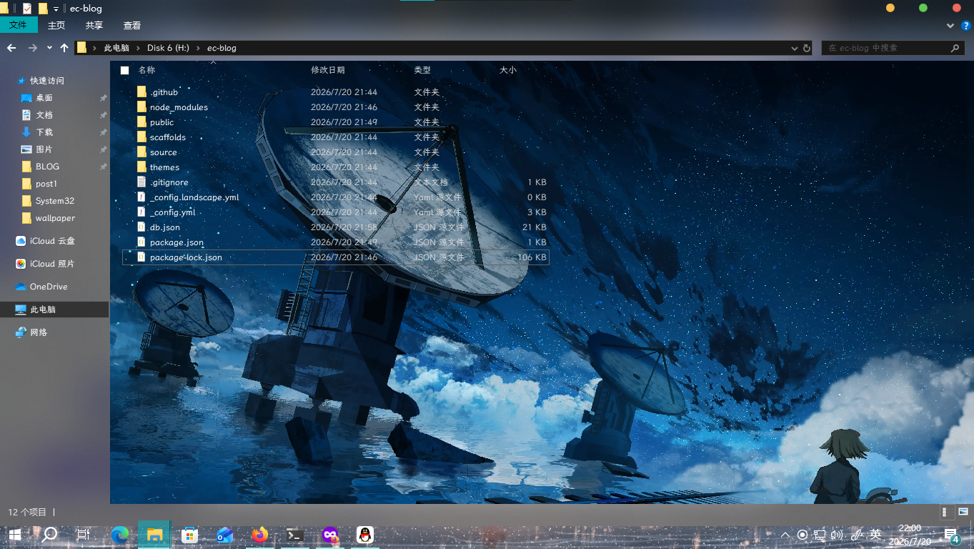The width and height of the screenshot is (974, 549).
Task: Select OneDrive in the navigation pane
Action: click(49, 287)
